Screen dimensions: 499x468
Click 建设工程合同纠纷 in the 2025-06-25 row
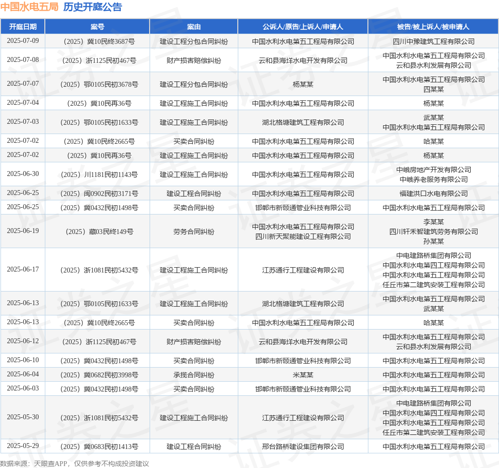coord(193,194)
